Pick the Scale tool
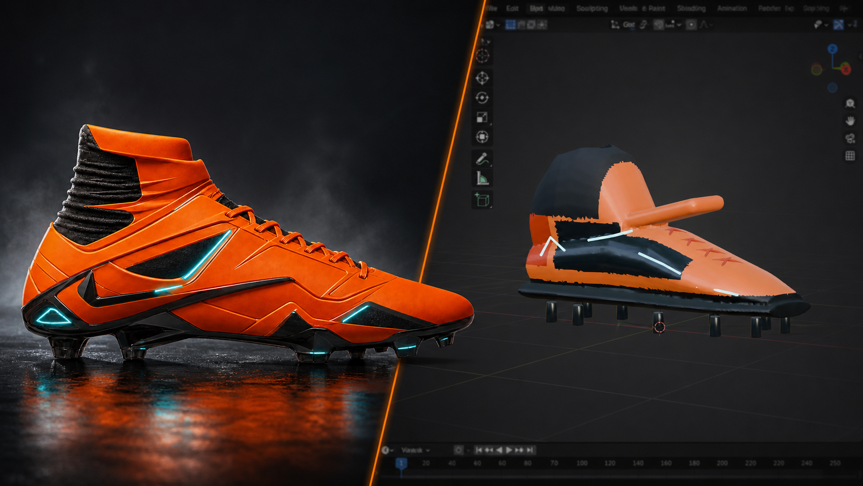863x486 pixels. (x=483, y=117)
